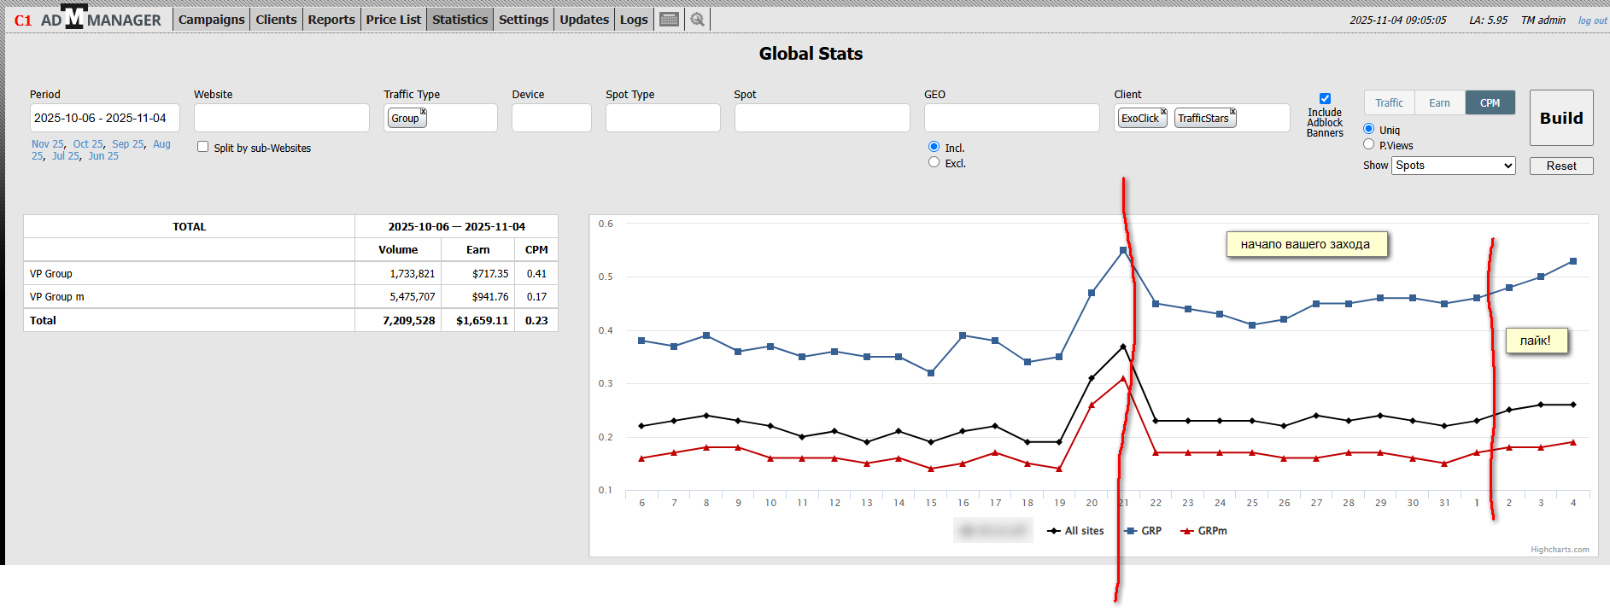The image size is (1610, 612).
Task: Remove TrafficStars from Client filter
Action: pos(1232,112)
